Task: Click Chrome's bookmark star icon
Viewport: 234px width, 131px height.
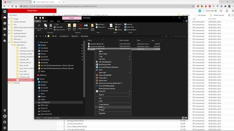Action: coord(193,7)
